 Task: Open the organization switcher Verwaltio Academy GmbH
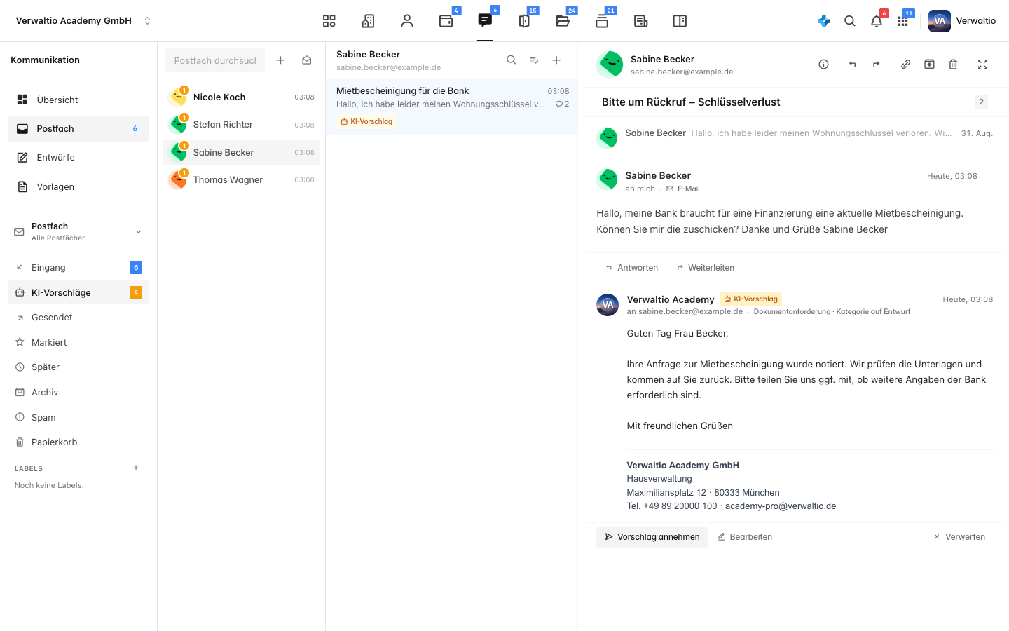(83, 21)
